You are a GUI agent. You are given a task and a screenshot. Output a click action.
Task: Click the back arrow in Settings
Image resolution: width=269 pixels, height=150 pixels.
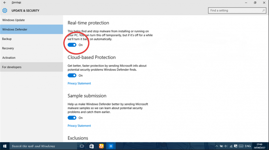pos(4,3)
